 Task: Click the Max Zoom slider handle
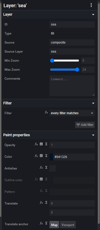click(77, 70)
